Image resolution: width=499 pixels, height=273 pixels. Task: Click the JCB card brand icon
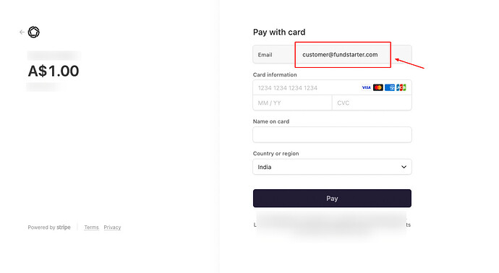401,87
